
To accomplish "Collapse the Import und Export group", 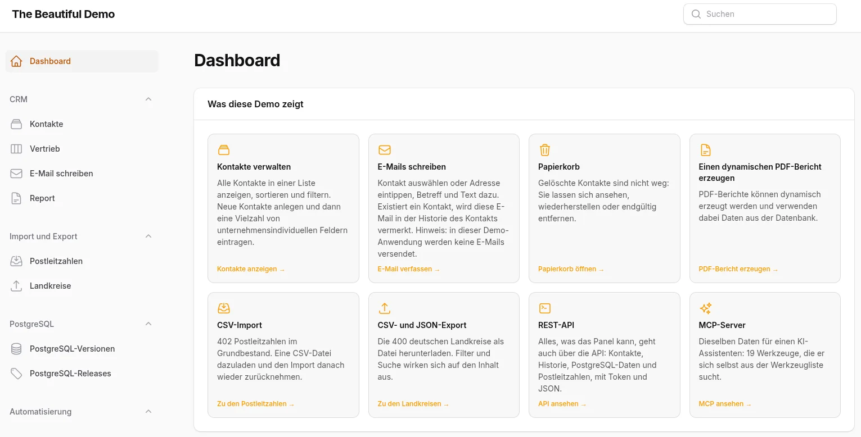I will (x=148, y=236).
